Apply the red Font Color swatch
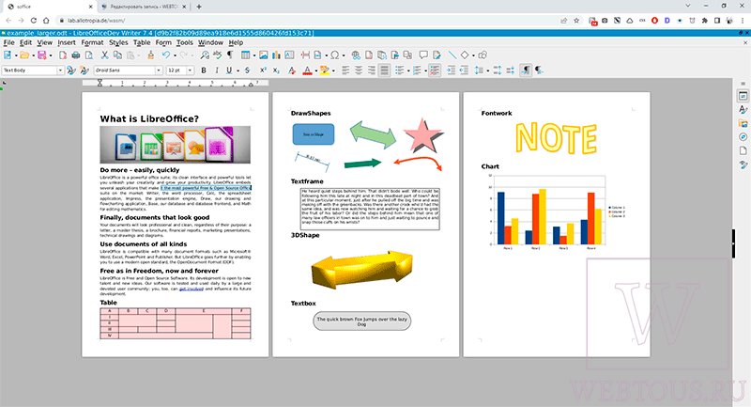Screen dimensions: 751x407 pyautogui.click(x=308, y=70)
